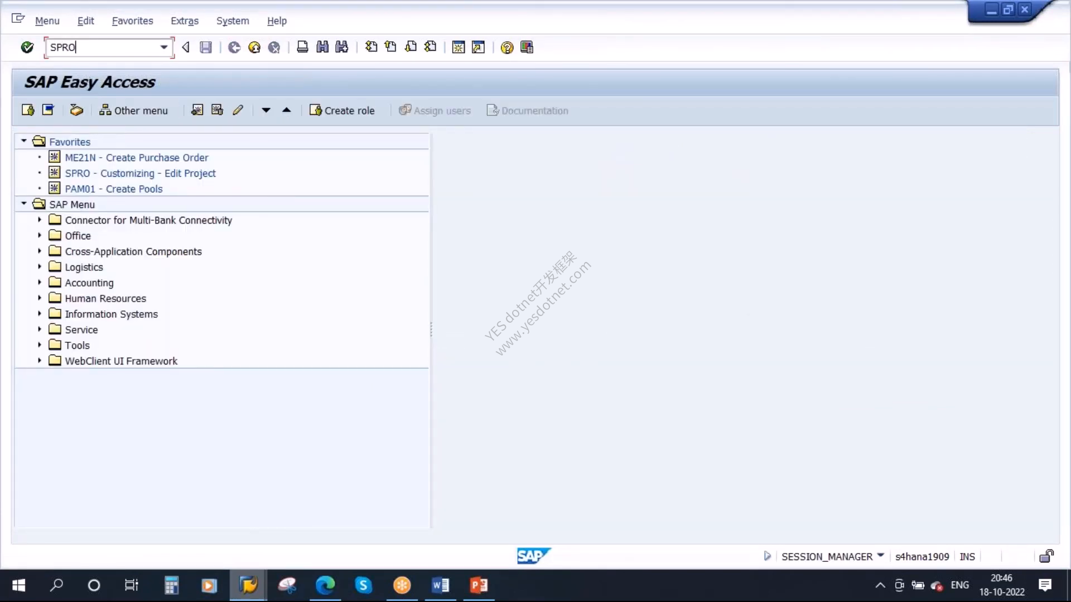
Task: Click the Other menu button
Action: coord(133,110)
